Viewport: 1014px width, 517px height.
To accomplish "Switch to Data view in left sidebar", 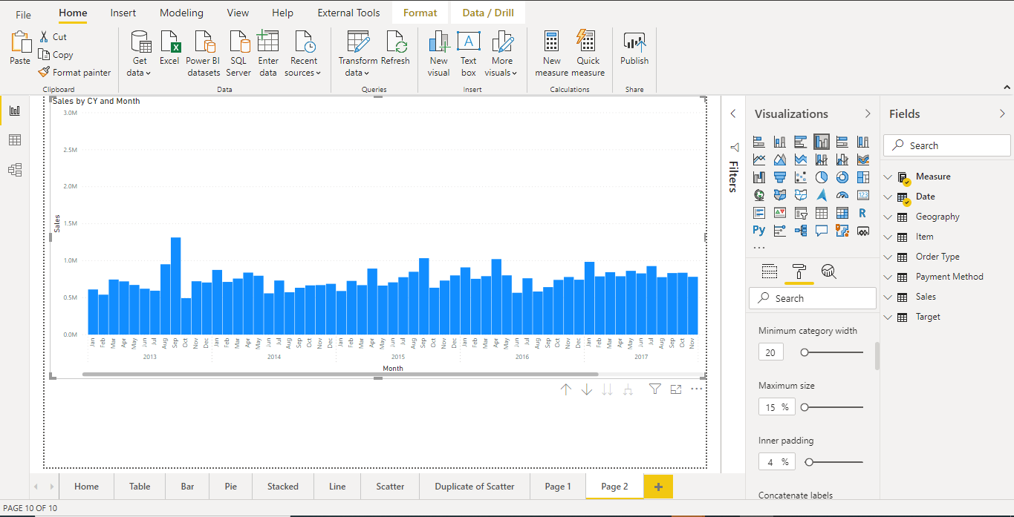I will [x=15, y=140].
